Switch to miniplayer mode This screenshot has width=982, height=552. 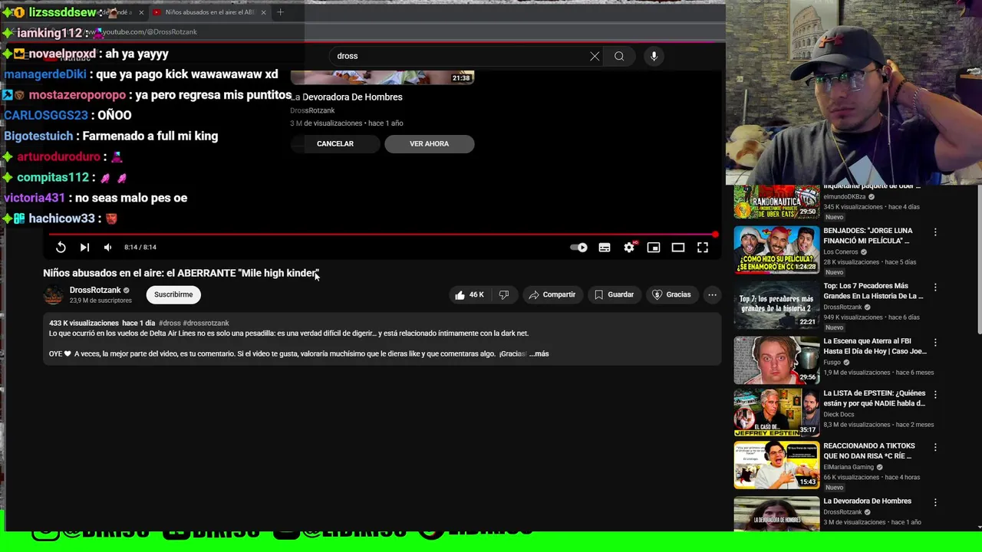pyautogui.click(x=654, y=247)
